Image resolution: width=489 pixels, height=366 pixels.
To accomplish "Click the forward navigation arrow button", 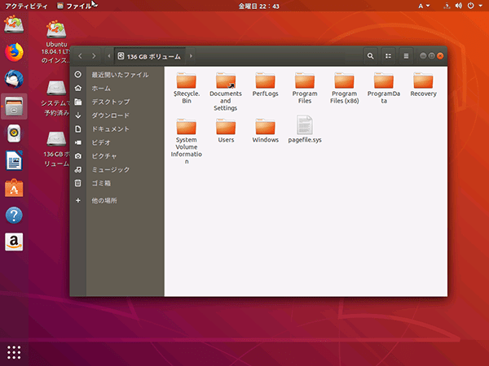I will tap(95, 56).
